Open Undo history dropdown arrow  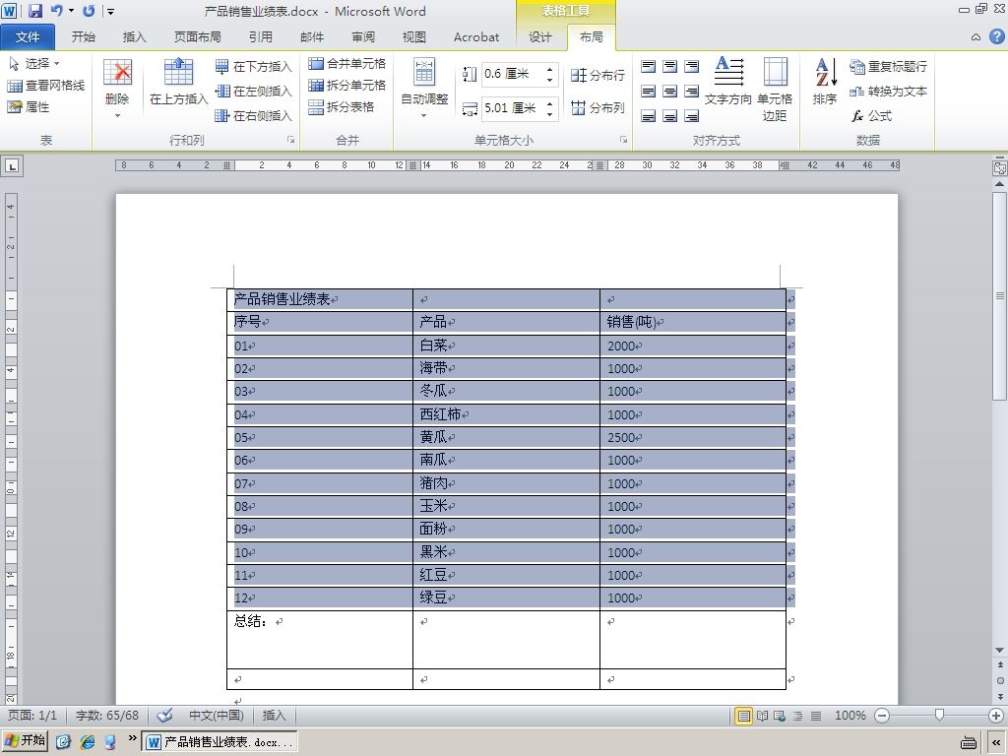[71, 11]
